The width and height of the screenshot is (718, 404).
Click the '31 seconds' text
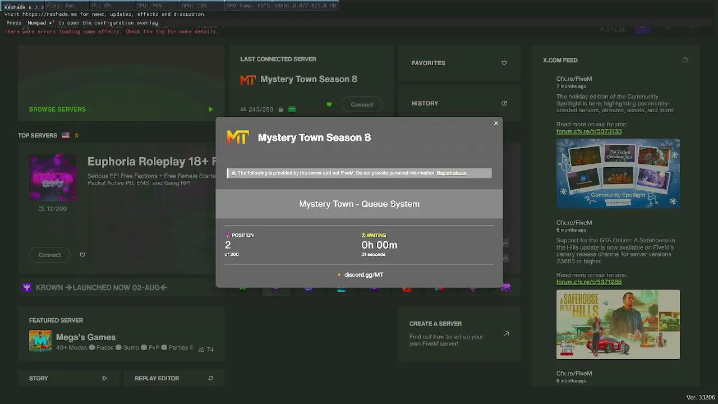point(374,255)
